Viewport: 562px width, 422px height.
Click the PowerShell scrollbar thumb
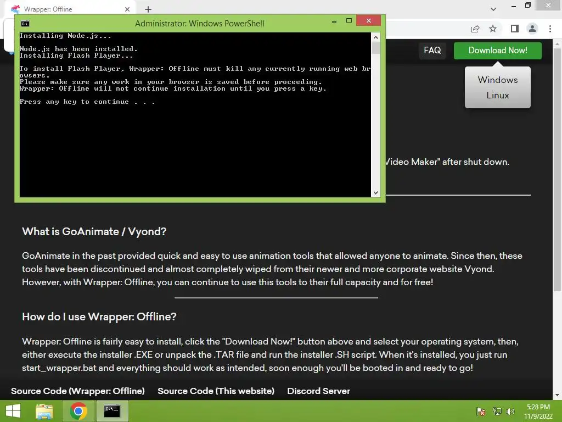(x=375, y=48)
